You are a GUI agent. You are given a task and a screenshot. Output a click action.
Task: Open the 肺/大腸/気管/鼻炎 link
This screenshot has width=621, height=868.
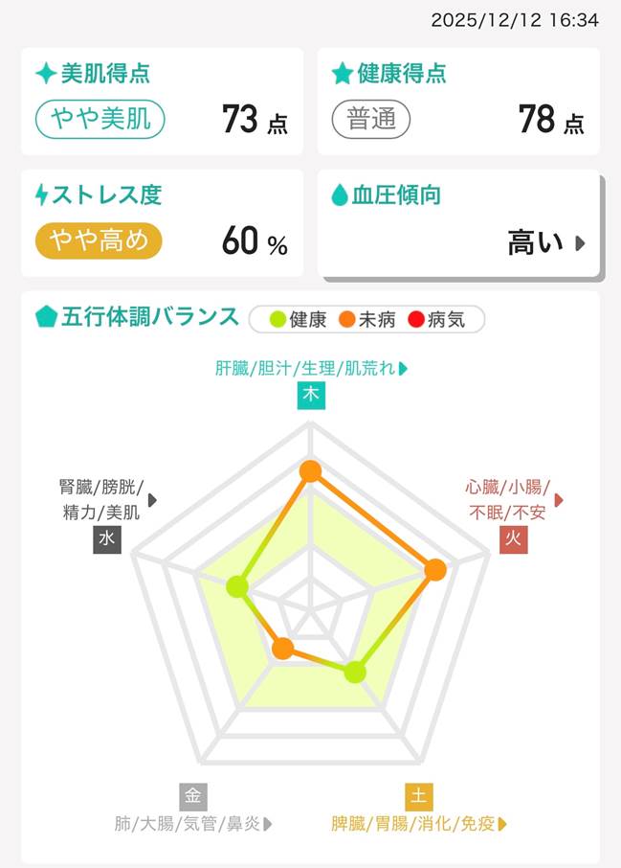[x=193, y=823]
